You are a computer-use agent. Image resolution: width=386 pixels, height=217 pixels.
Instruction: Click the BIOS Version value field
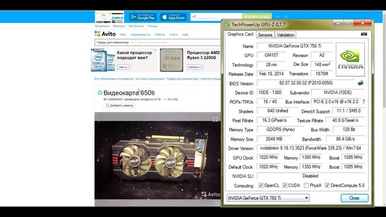tap(306, 83)
